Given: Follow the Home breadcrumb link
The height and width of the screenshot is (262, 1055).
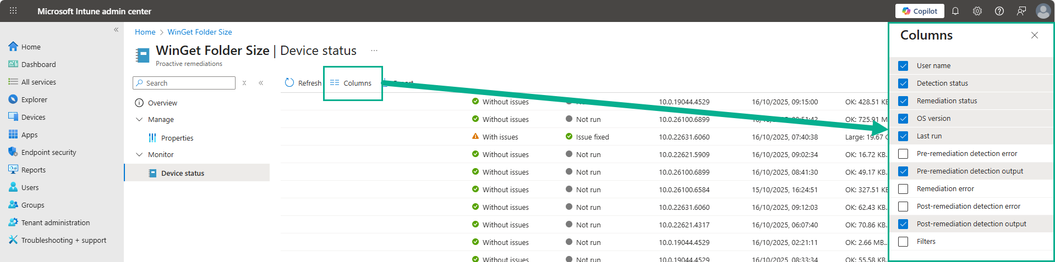Looking at the screenshot, I should pos(145,32).
